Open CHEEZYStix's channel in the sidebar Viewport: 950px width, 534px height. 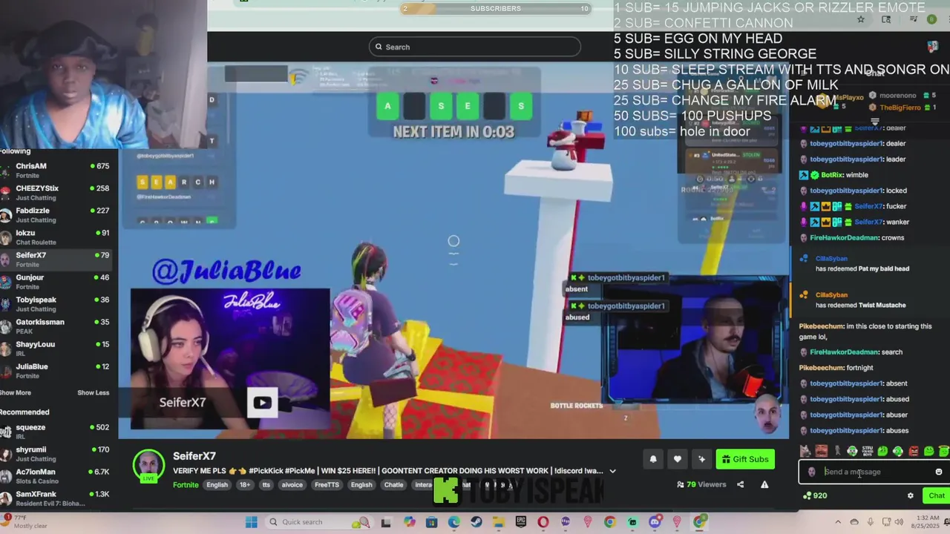coord(56,193)
